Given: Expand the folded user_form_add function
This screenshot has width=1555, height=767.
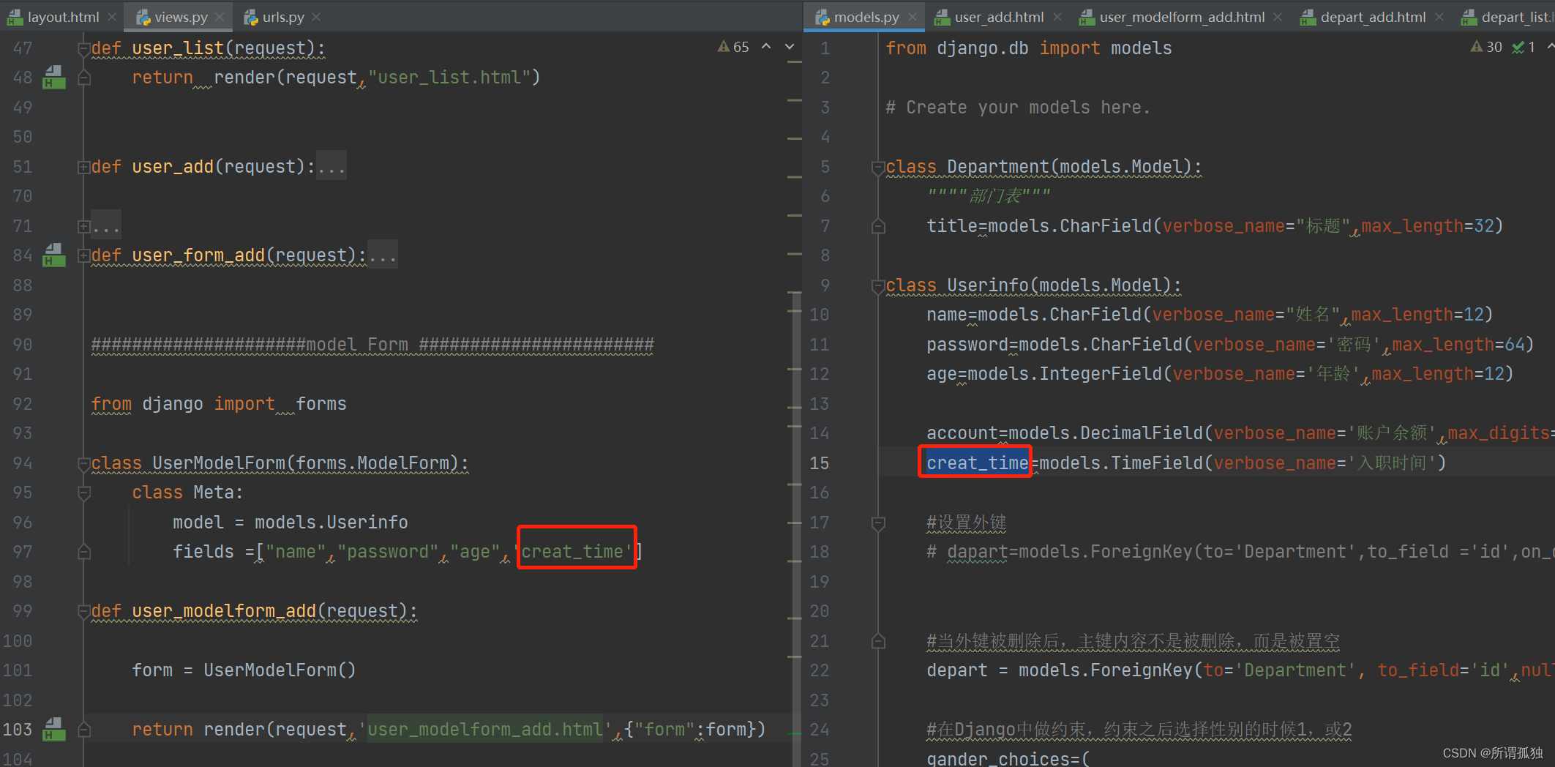Looking at the screenshot, I should tap(83, 255).
